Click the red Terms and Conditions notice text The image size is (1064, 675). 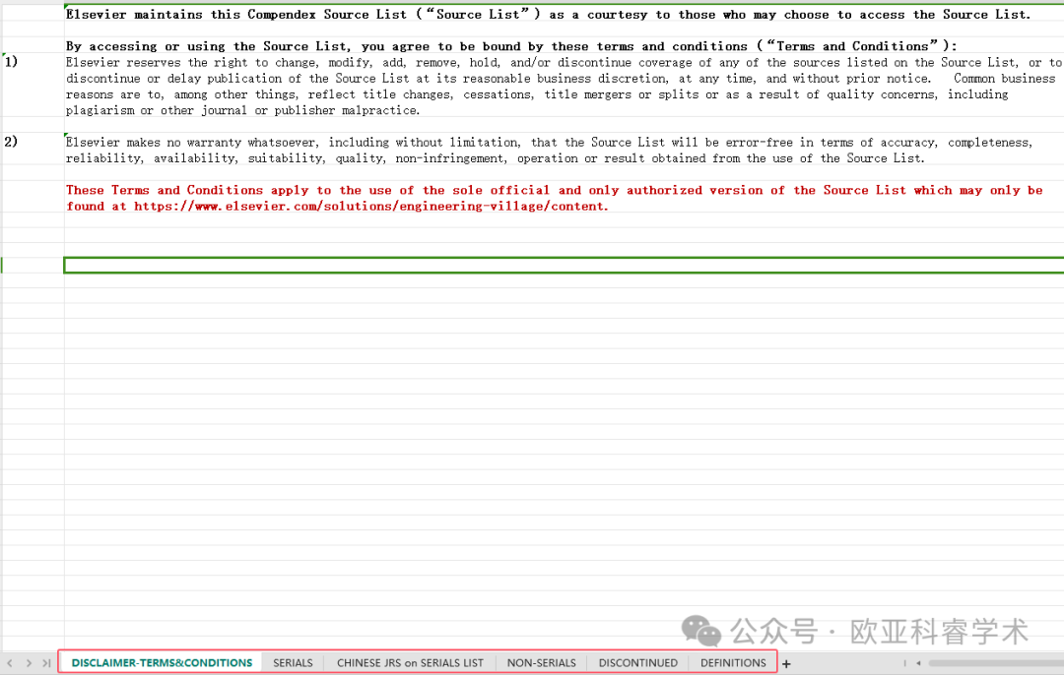click(555, 198)
